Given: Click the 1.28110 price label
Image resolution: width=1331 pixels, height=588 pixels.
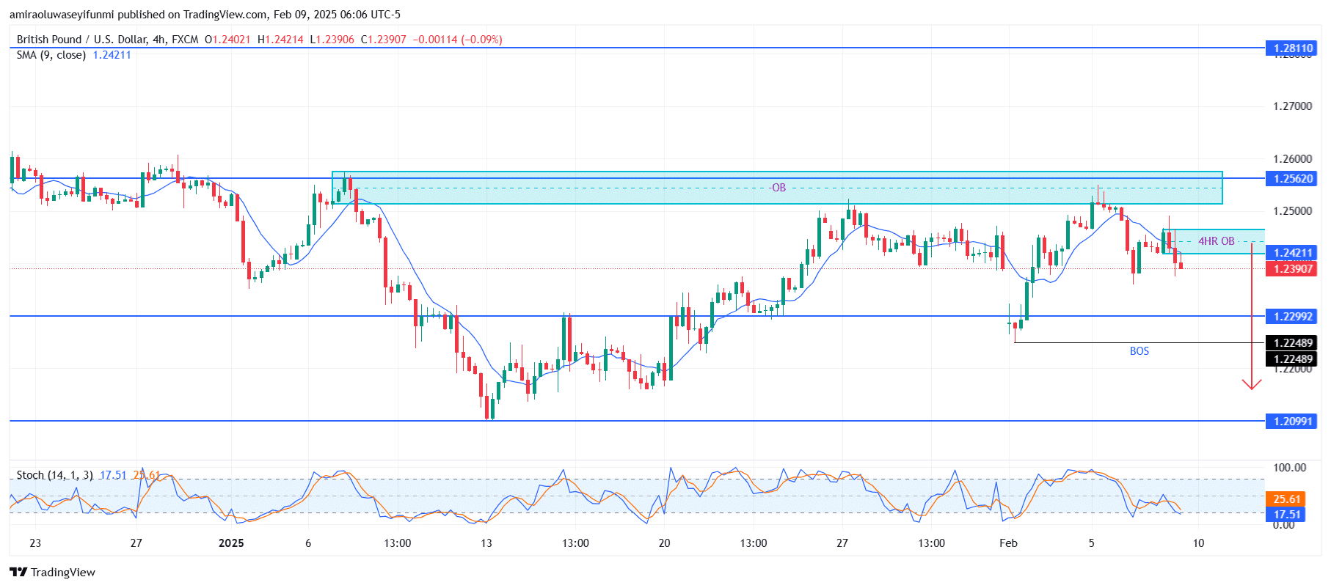Looking at the screenshot, I should pos(1291,48).
